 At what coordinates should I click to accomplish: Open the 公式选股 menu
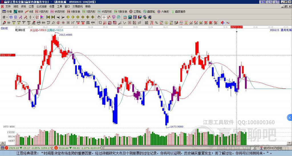coord(41,7)
